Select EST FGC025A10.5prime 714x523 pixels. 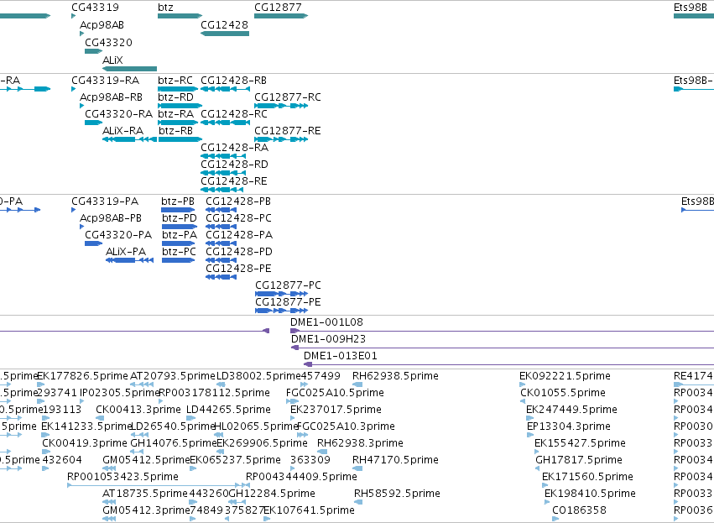[292, 402]
